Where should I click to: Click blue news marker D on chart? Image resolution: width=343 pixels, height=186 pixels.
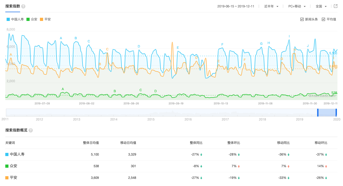[x=139, y=46]
